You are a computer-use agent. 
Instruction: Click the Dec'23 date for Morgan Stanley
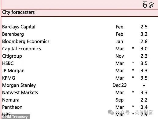pyautogui.click(x=119, y=85)
